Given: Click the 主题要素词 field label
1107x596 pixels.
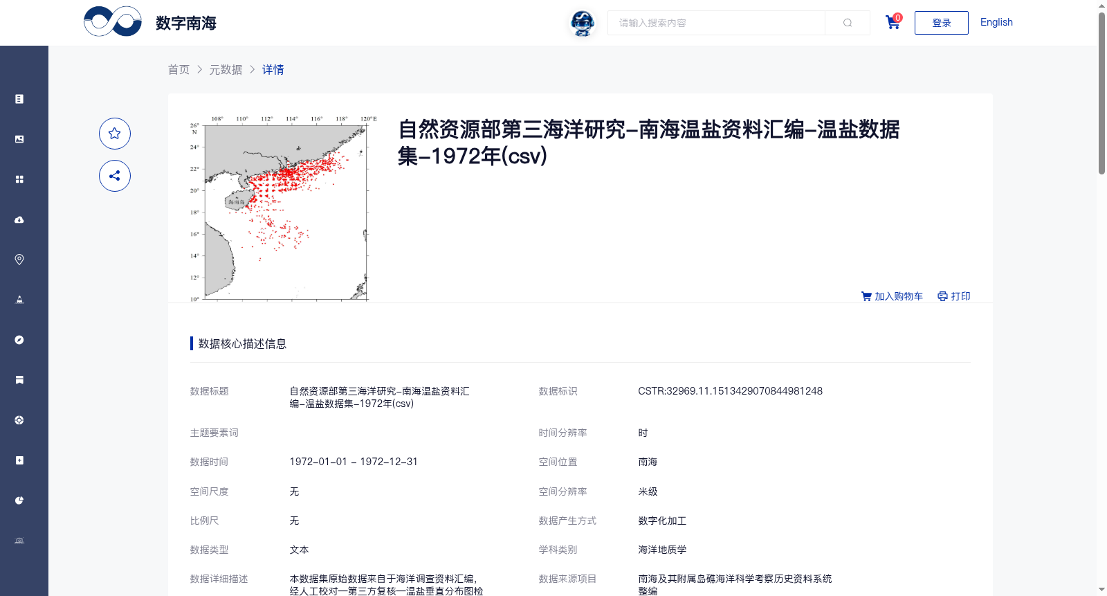Looking at the screenshot, I should 214,433.
